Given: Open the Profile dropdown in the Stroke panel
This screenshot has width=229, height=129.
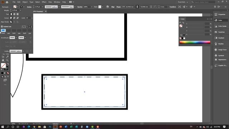Looking at the screenshot, I should coord(23,51).
